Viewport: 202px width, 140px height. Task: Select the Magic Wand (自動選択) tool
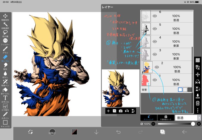[5, 25]
